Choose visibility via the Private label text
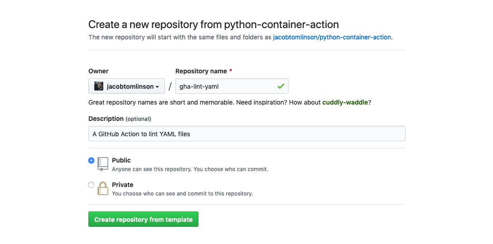The width and height of the screenshot is (493, 244). [x=122, y=185]
